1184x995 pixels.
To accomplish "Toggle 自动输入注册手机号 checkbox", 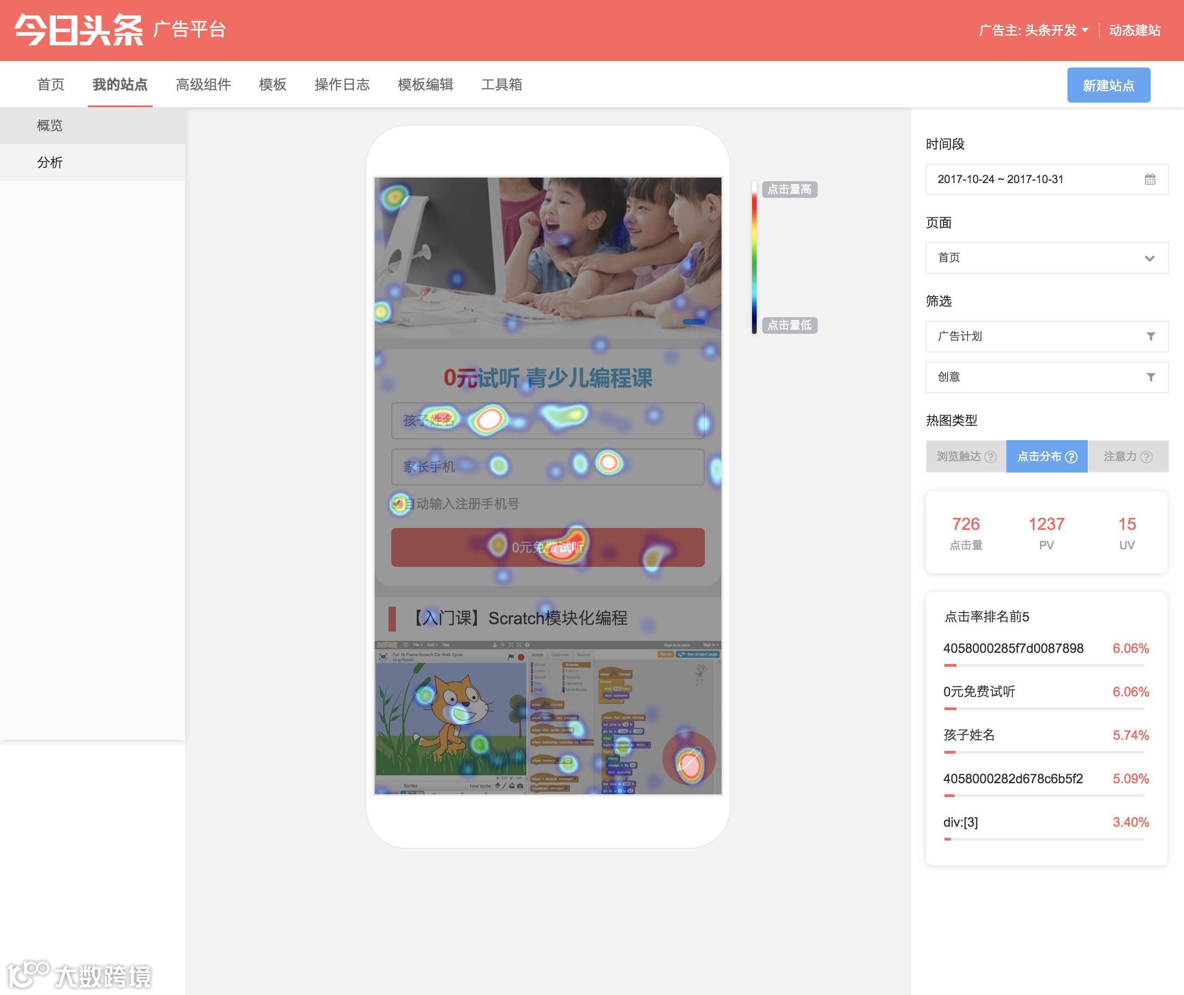I will click(x=398, y=503).
